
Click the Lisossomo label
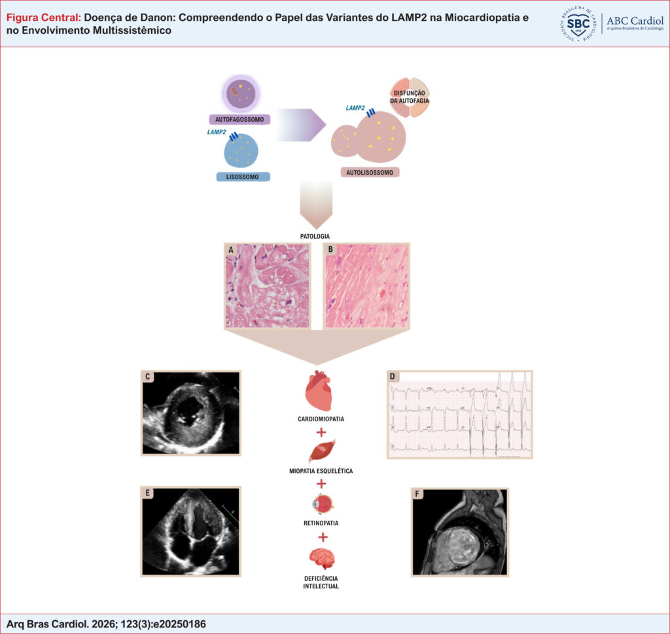pos(243,177)
